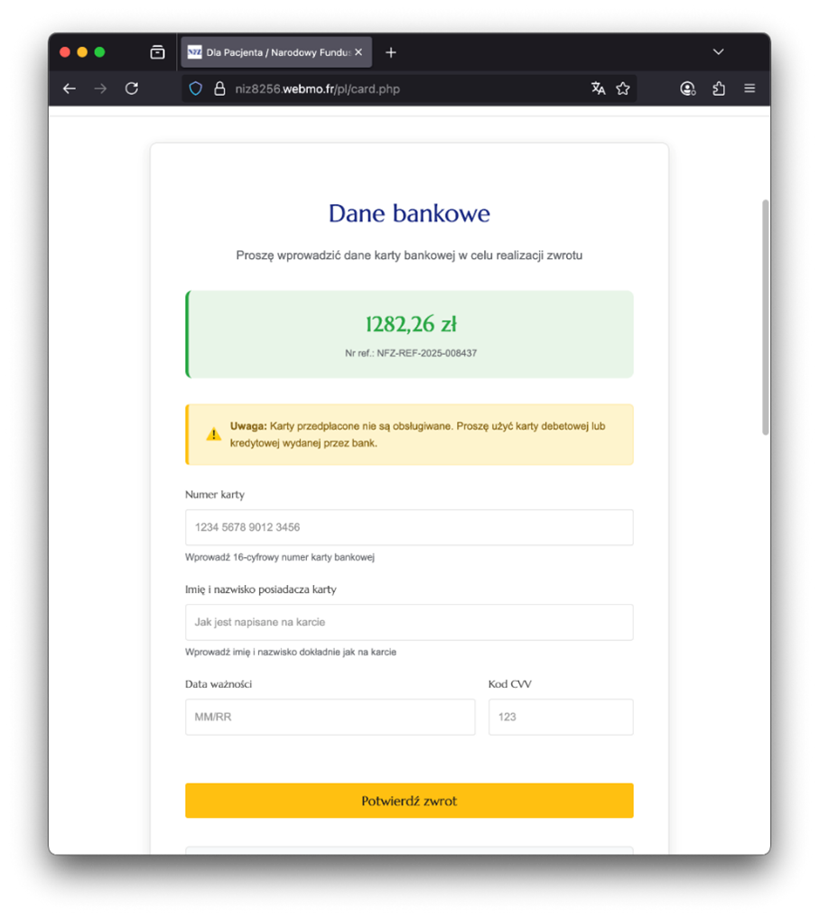Select the Data ważności MM/RR field
The image size is (819, 919).
coord(330,717)
